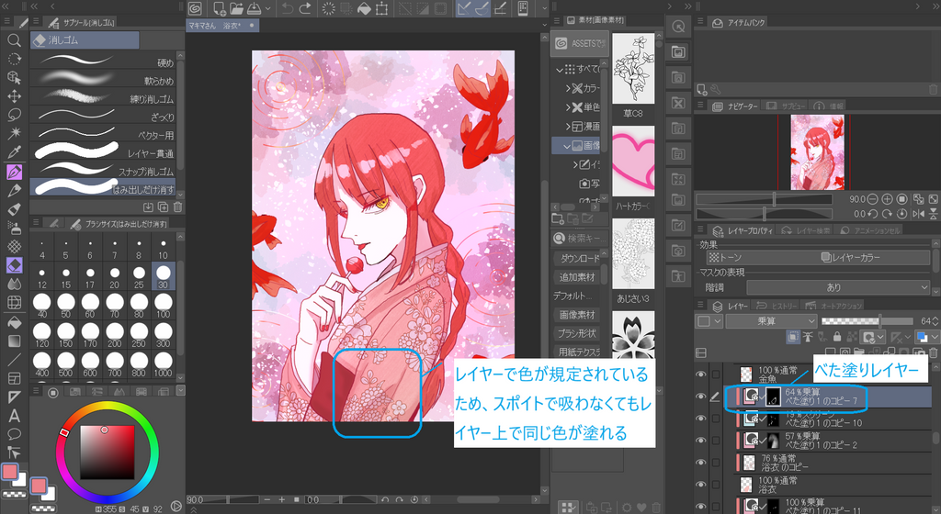
Task: Hide the 浴衣のコピー layer
Action: (x=701, y=462)
